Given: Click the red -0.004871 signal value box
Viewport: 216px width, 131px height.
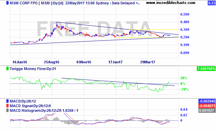Looking at the screenshot, I should click(x=207, y=106).
